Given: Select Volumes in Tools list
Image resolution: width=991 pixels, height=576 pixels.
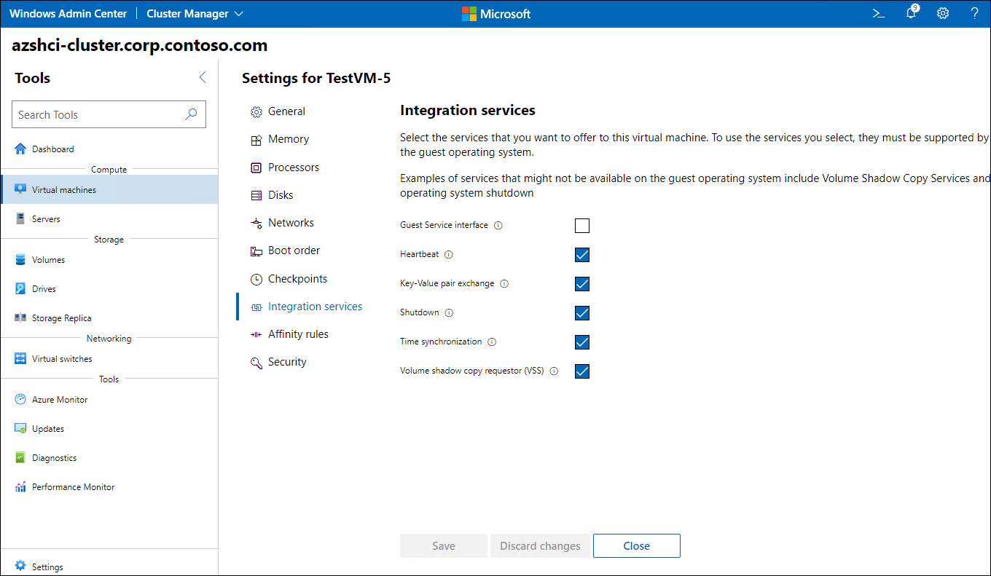Looking at the screenshot, I should pos(109,260).
